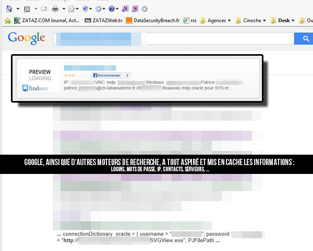313x251 pixels.
Task: Click the Recommander count showing 0
Action: coord(127,76)
